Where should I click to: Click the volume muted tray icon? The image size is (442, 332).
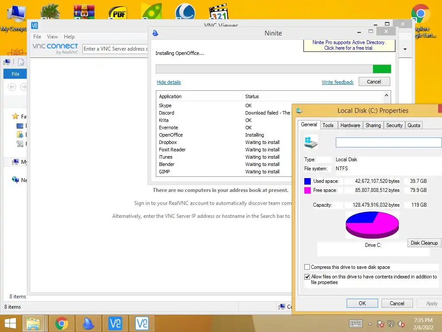click(401, 324)
